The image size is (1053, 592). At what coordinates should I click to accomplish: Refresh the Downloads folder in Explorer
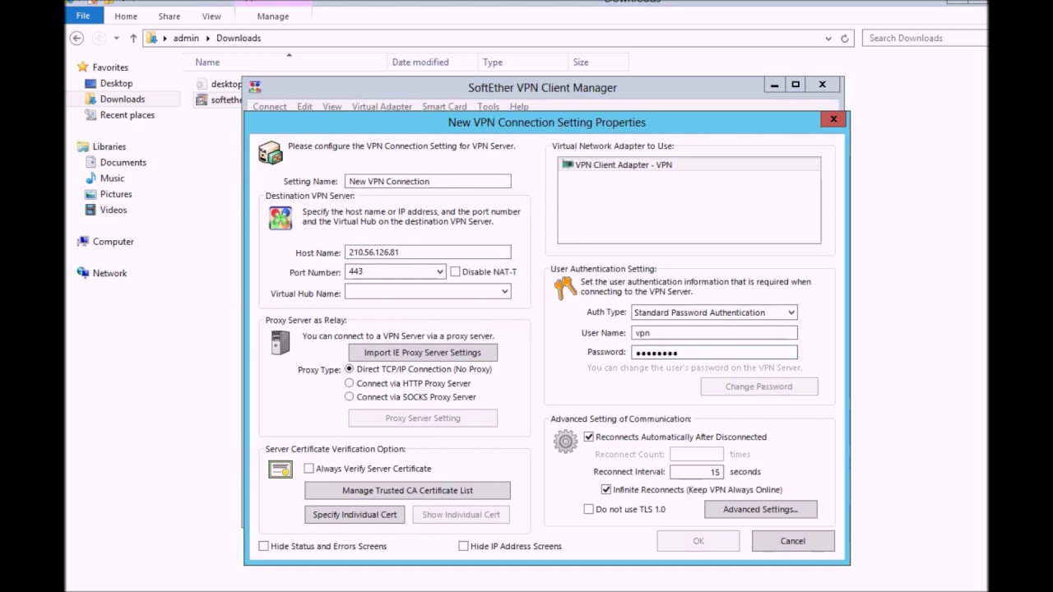click(845, 38)
